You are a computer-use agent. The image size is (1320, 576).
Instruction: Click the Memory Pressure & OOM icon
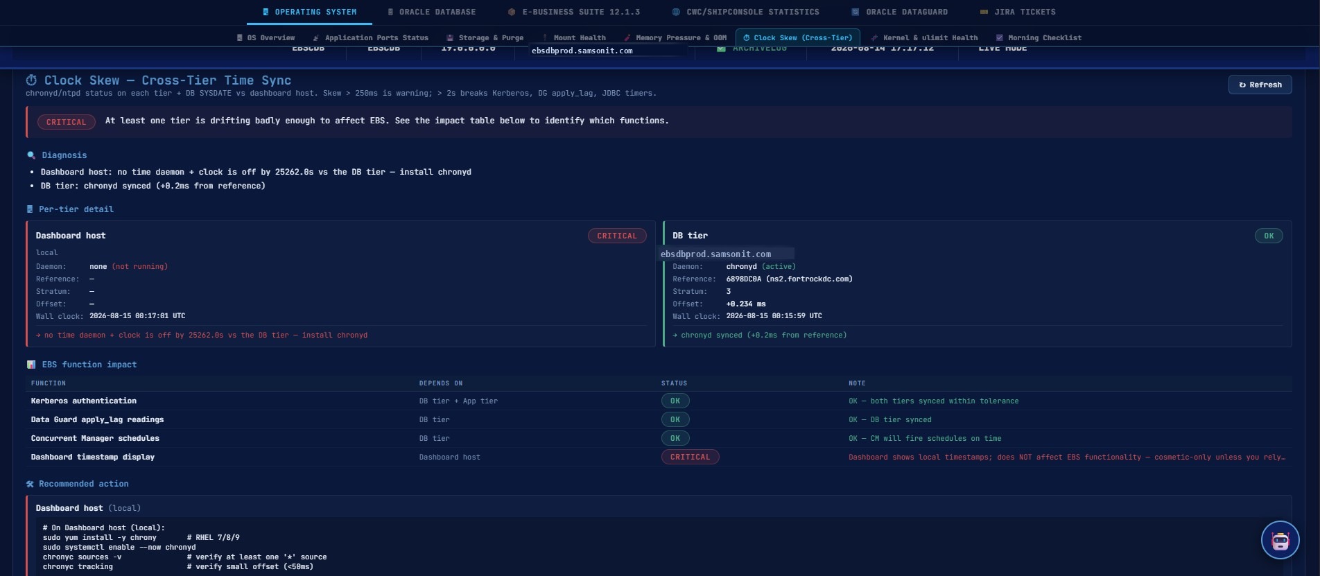(x=627, y=37)
